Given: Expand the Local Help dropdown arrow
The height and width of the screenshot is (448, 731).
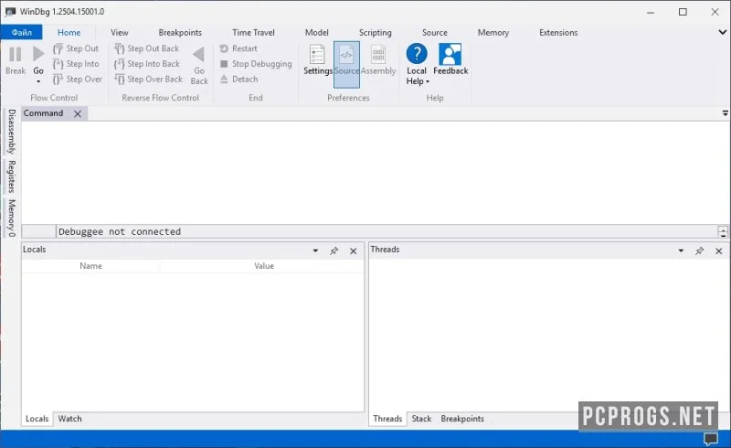Looking at the screenshot, I should click(x=428, y=81).
